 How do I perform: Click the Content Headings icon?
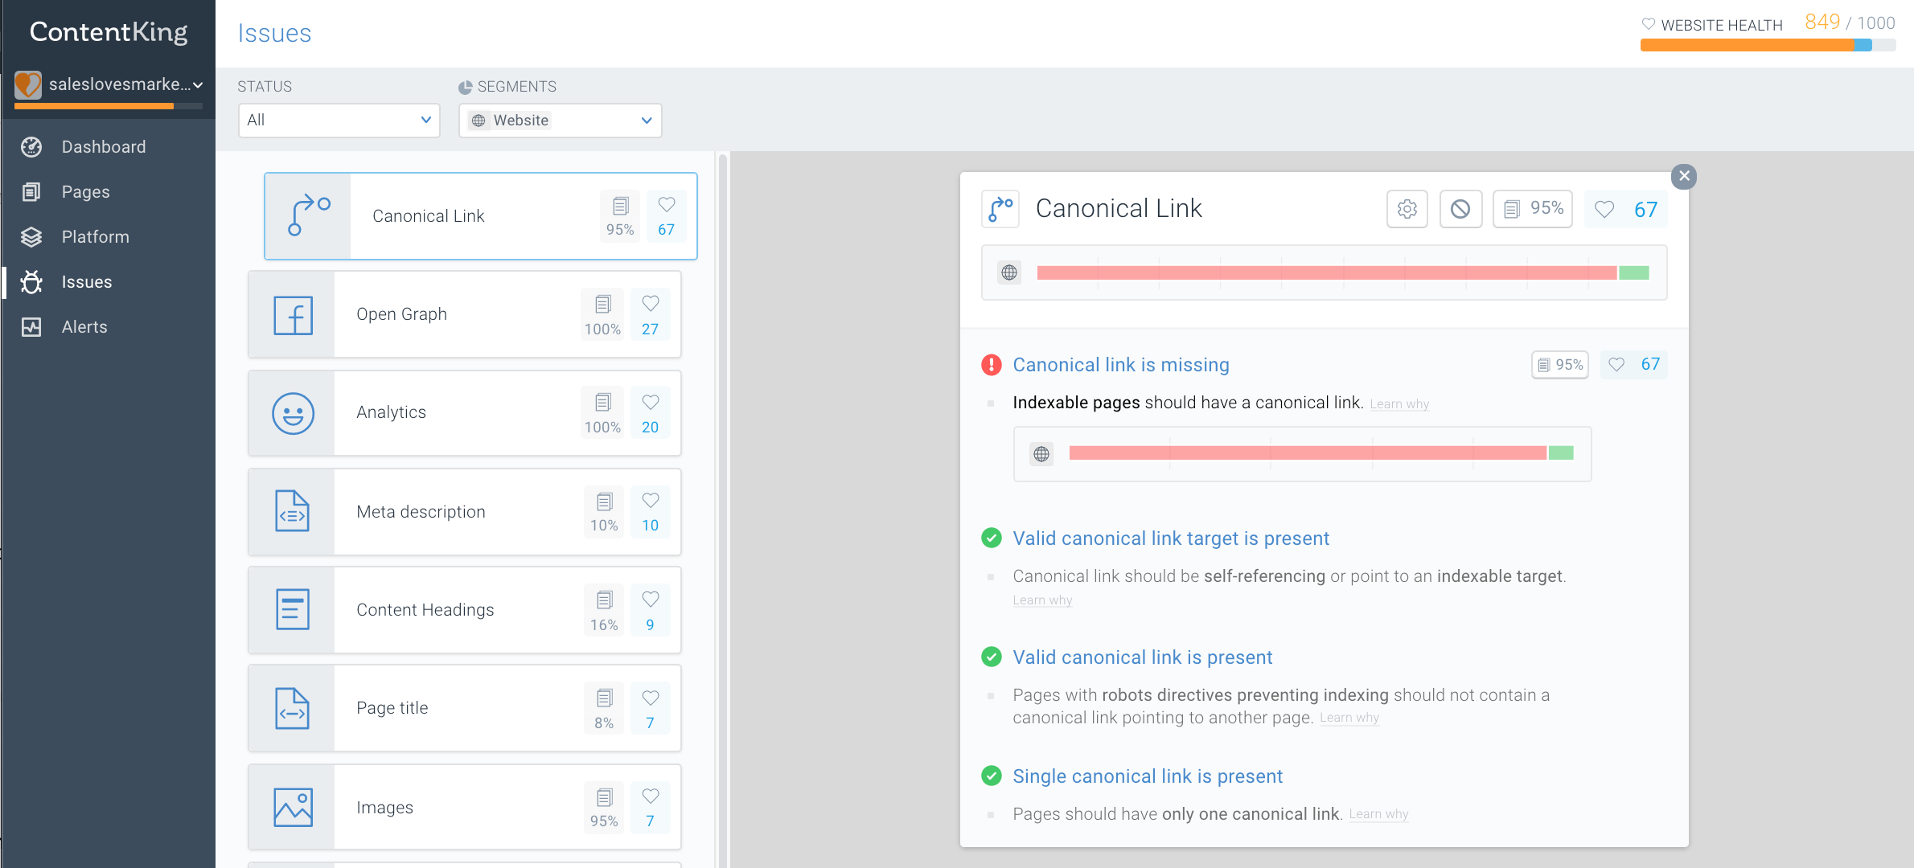(293, 610)
